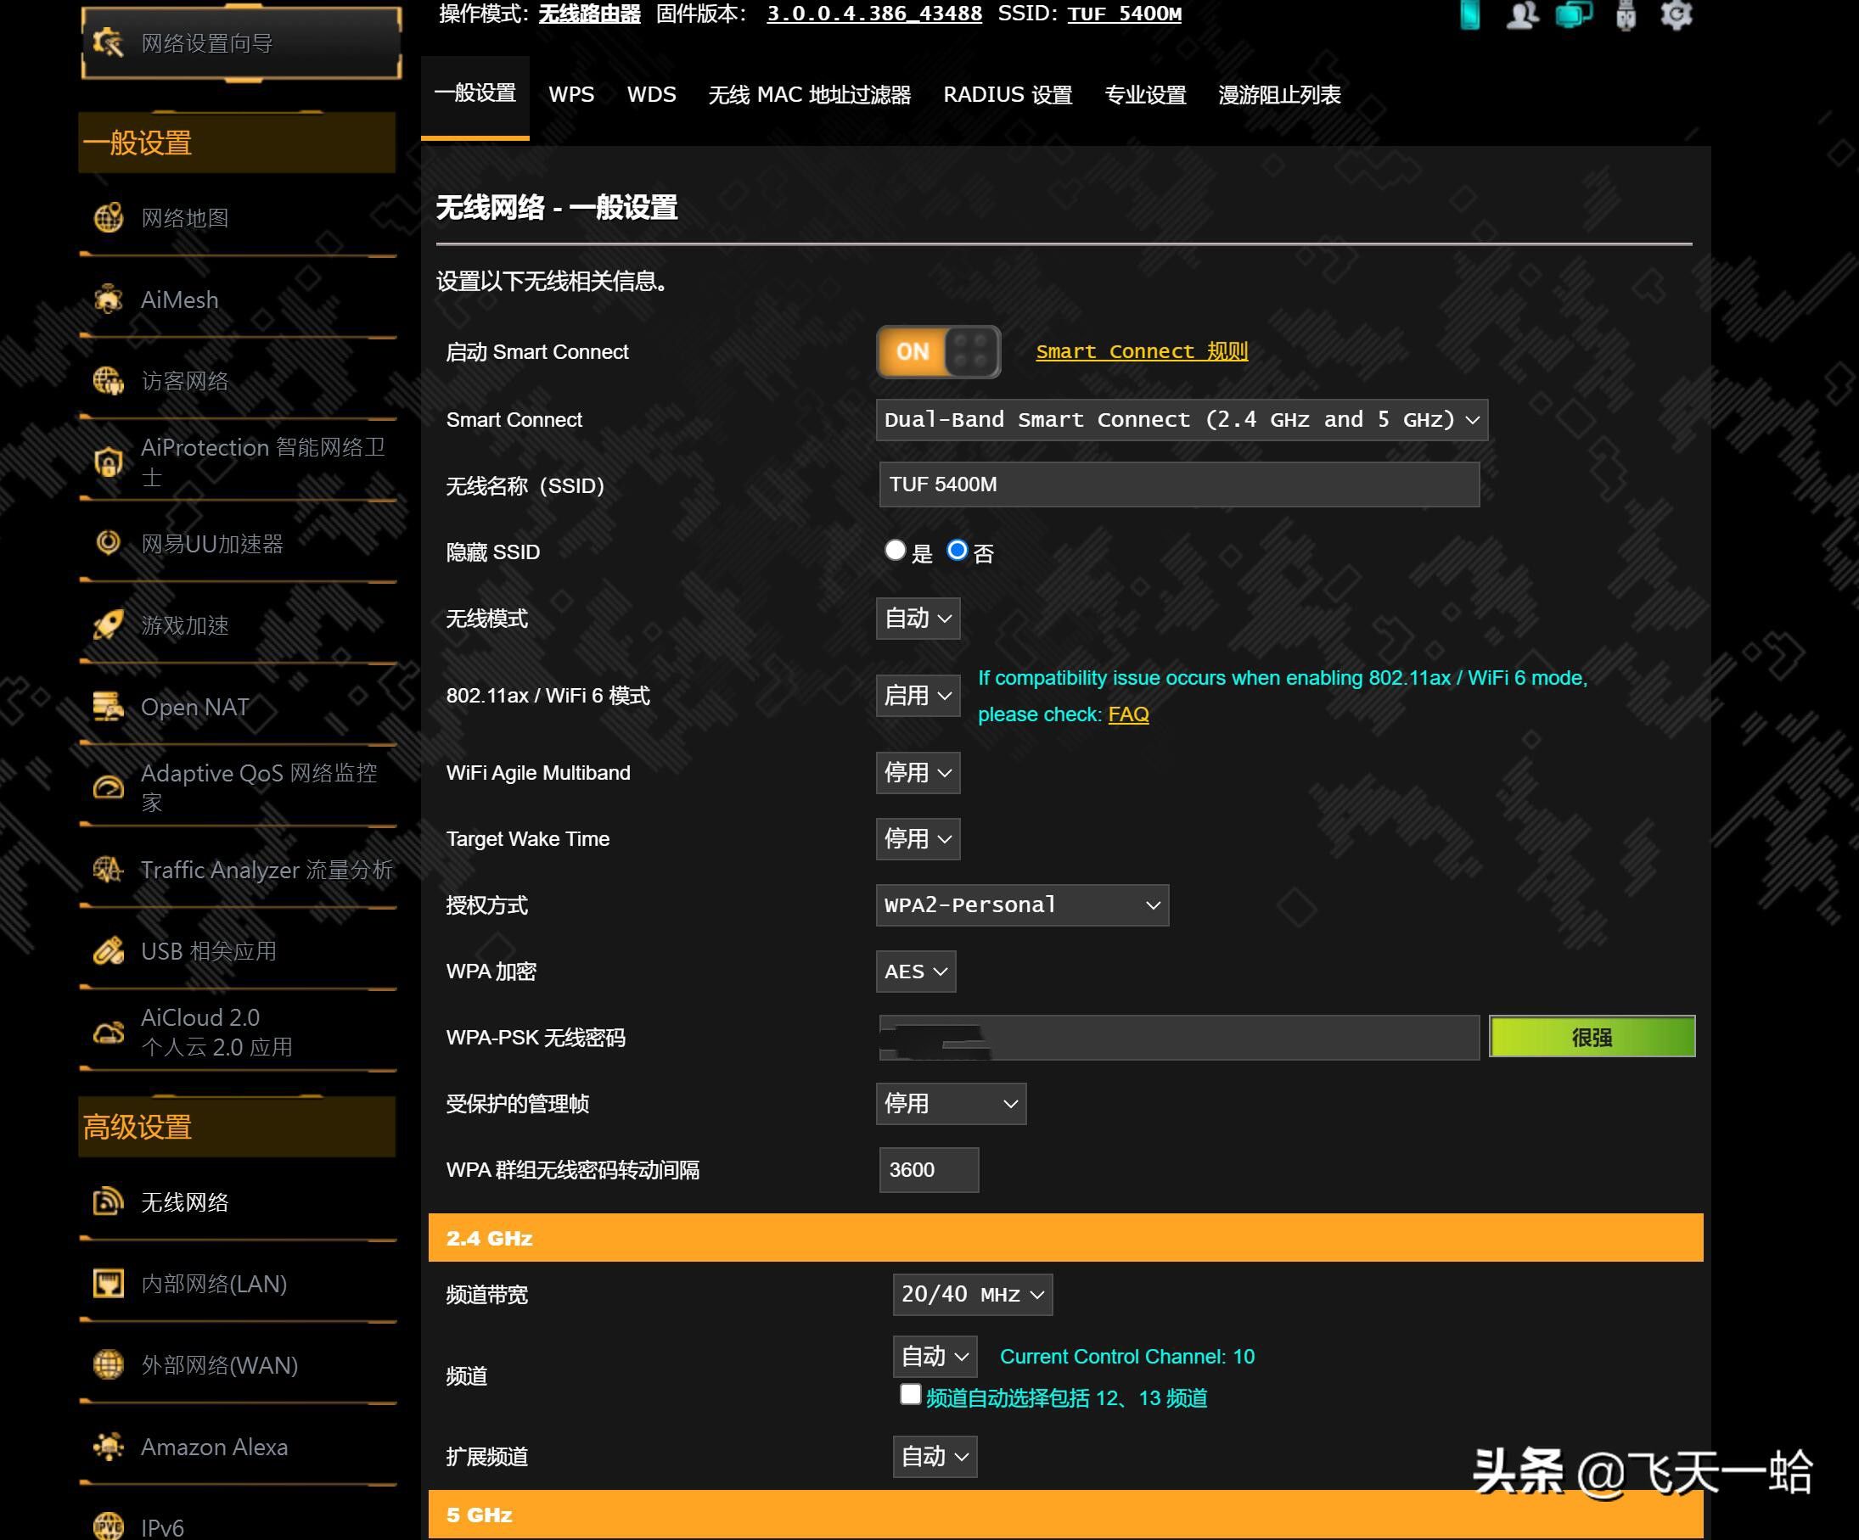Viewport: 1859px width, 1540px height.
Task: Open the IPv6 sidebar icon
Action: point(108,1526)
